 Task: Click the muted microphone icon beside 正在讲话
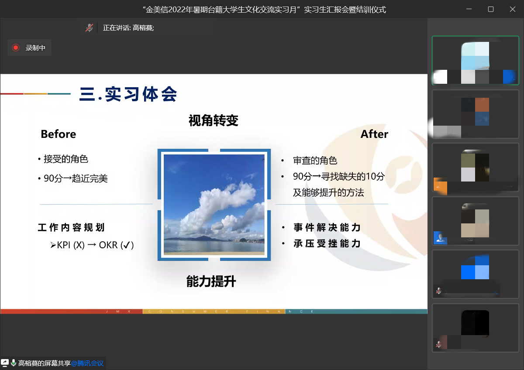pyautogui.click(x=89, y=27)
